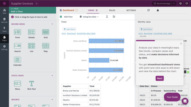Click the NewCo table row cell
Viewport: 191px width, 107px height.
click(x=75, y=100)
